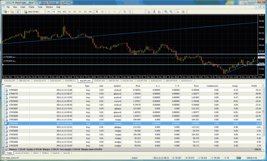
Task: Switch to the GBPUSD,M5 chart tab
Action: pyautogui.click(x=24, y=81)
